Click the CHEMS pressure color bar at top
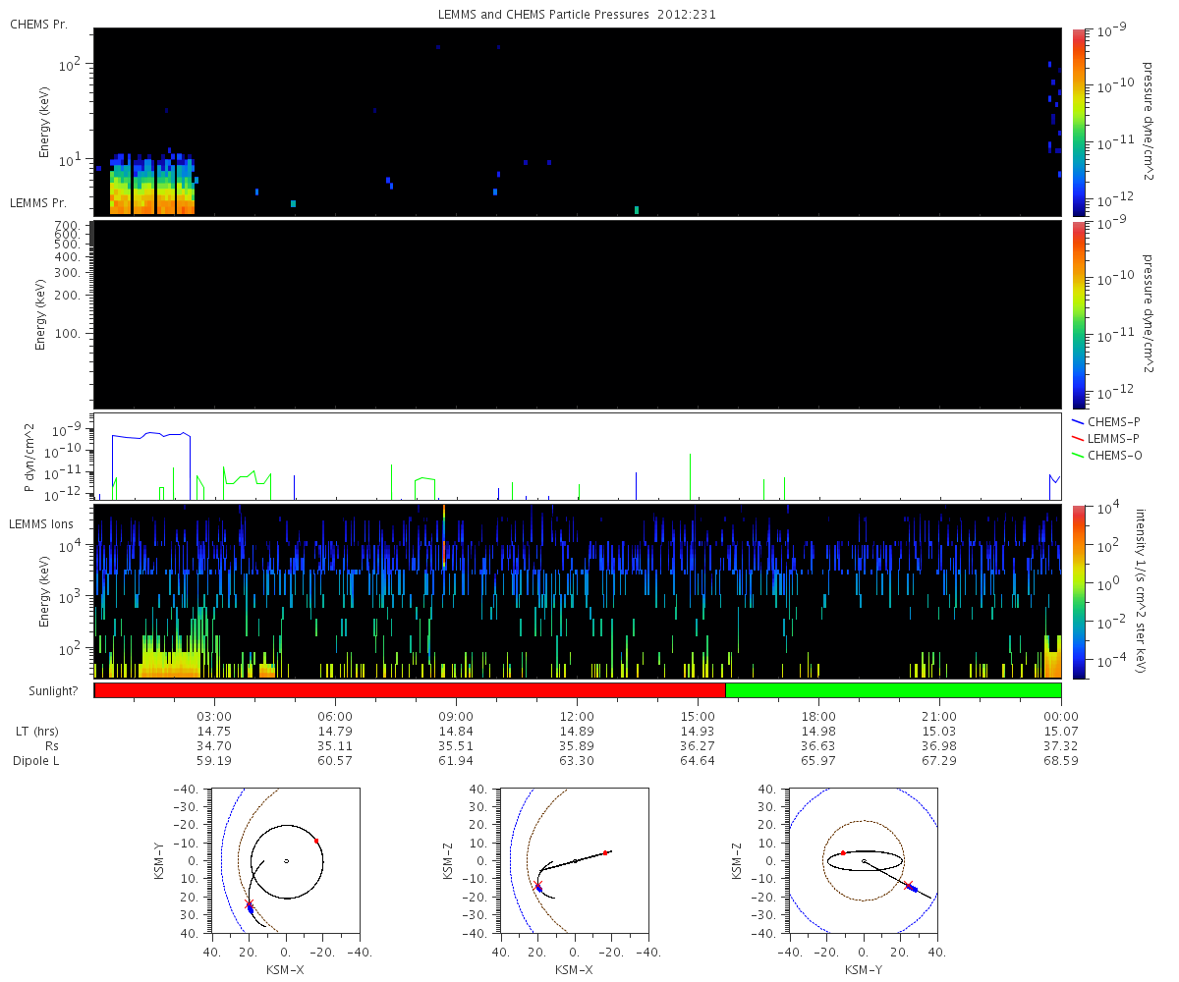The height and width of the screenshot is (982, 1179). pyautogui.click(x=1079, y=122)
